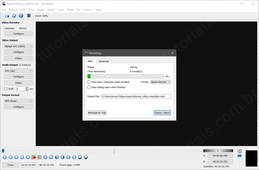Toggle the audio Shift checkbox
The height and width of the screenshot is (170, 259).
[6, 89]
